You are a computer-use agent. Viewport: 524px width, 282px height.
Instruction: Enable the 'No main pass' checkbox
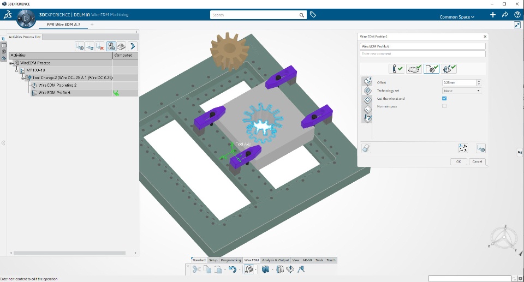coord(444,106)
